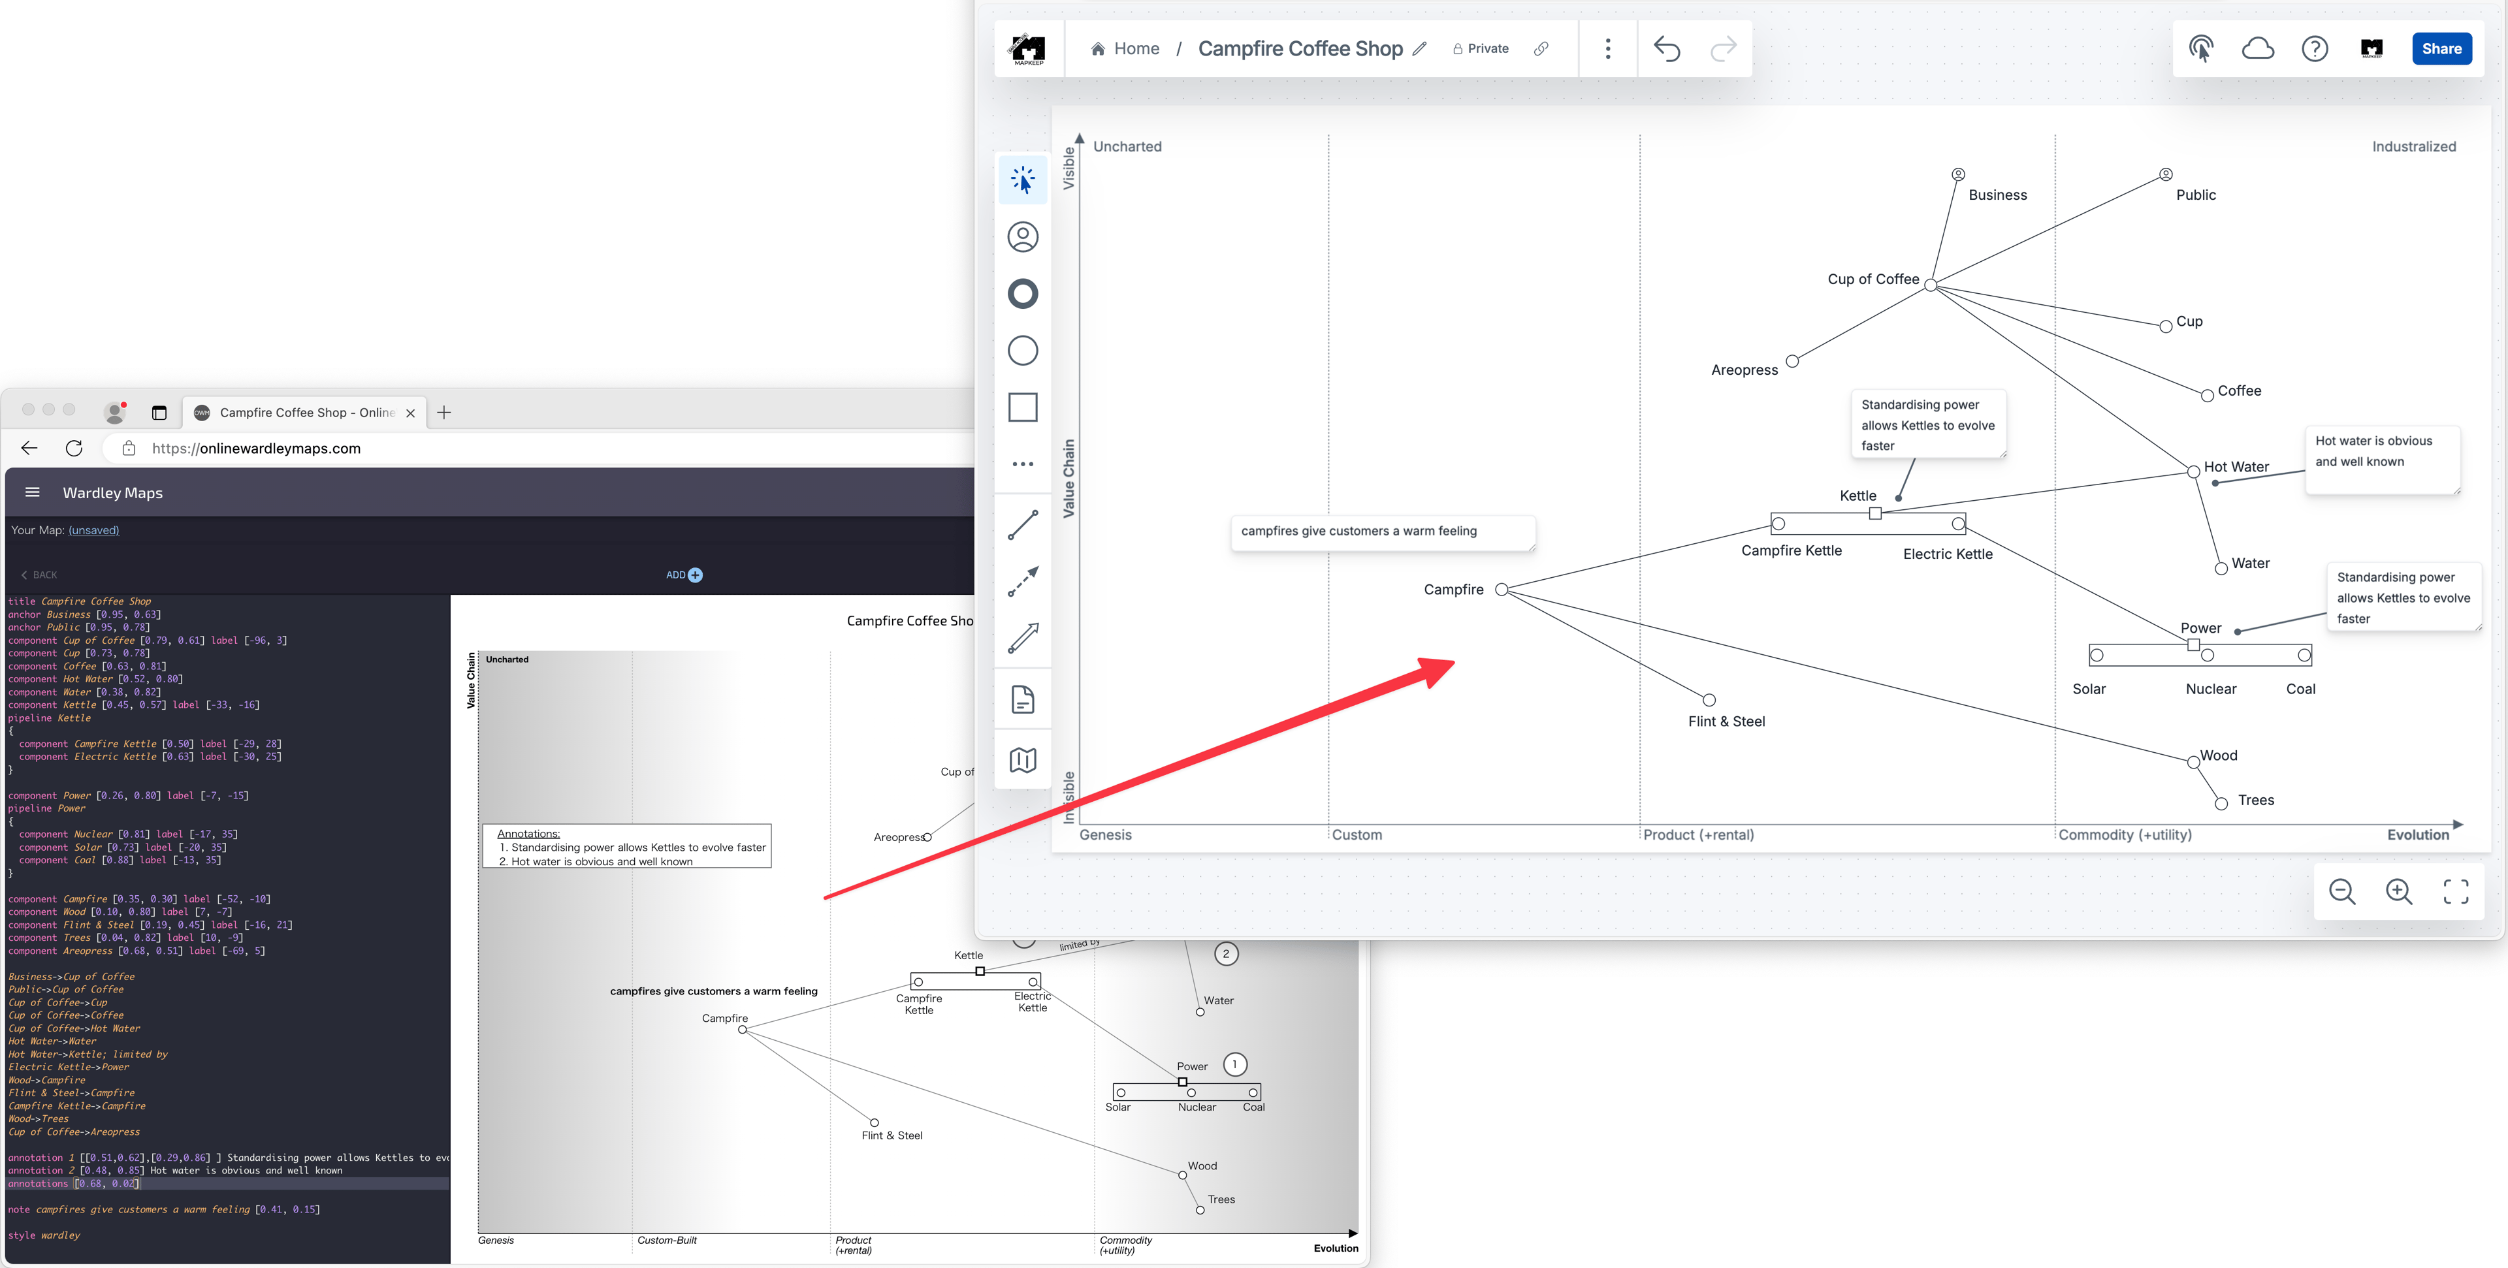The height and width of the screenshot is (1268, 2508).
Task: Click the Campfire component node
Action: pos(1502,590)
